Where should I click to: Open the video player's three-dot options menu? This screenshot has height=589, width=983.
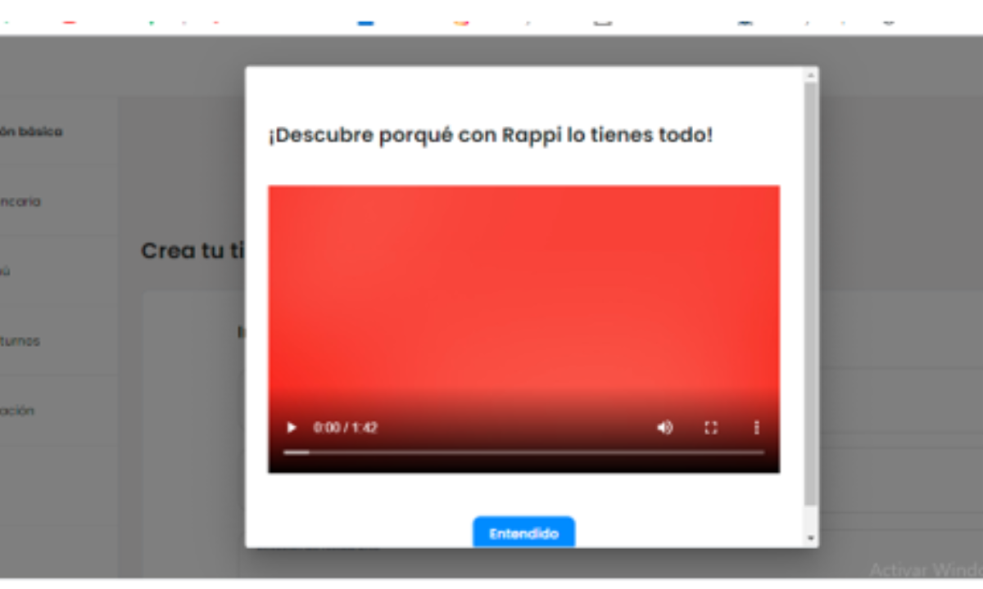[x=756, y=426]
